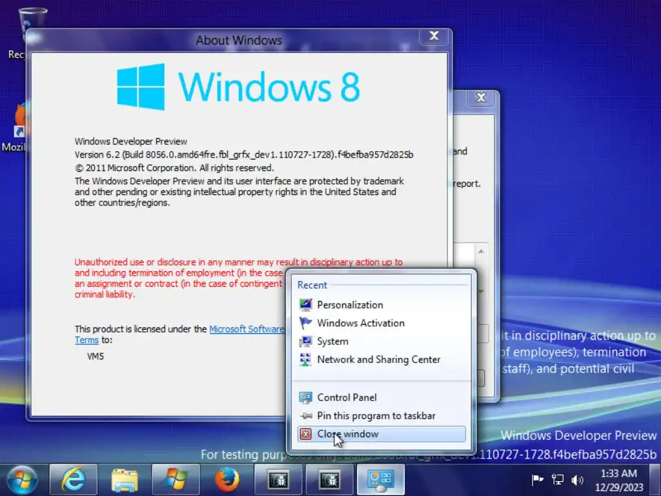Click the Windows flag taskbar button
Viewport: 661px width, 496px height.
[176, 480]
